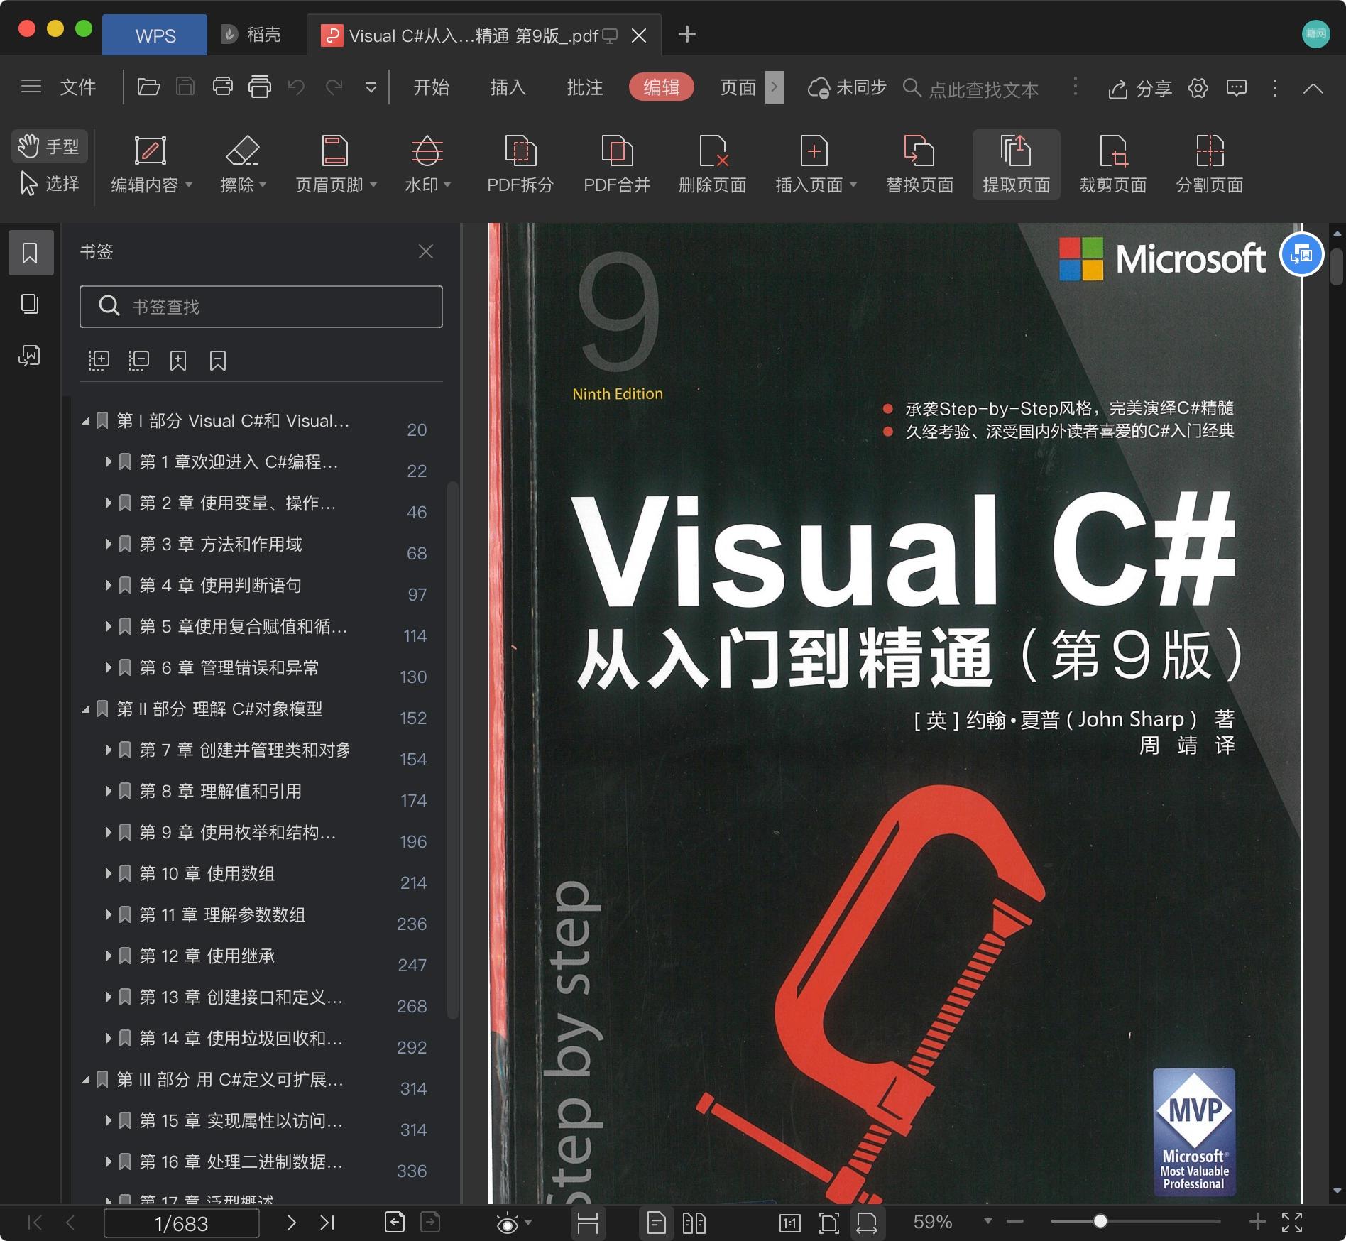Toggle the bookmarks panel sidebar icon
The image size is (1346, 1241).
coord(31,253)
